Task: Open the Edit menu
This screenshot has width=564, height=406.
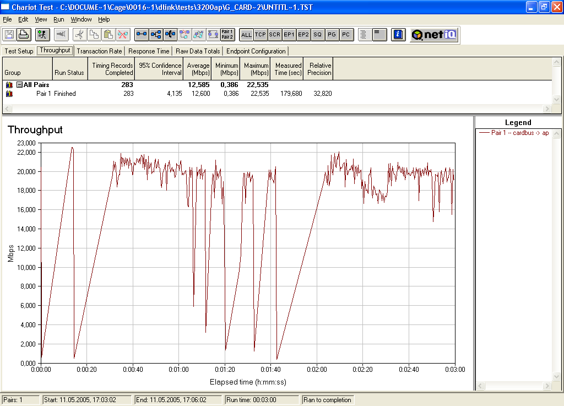Action: pyautogui.click(x=23, y=19)
